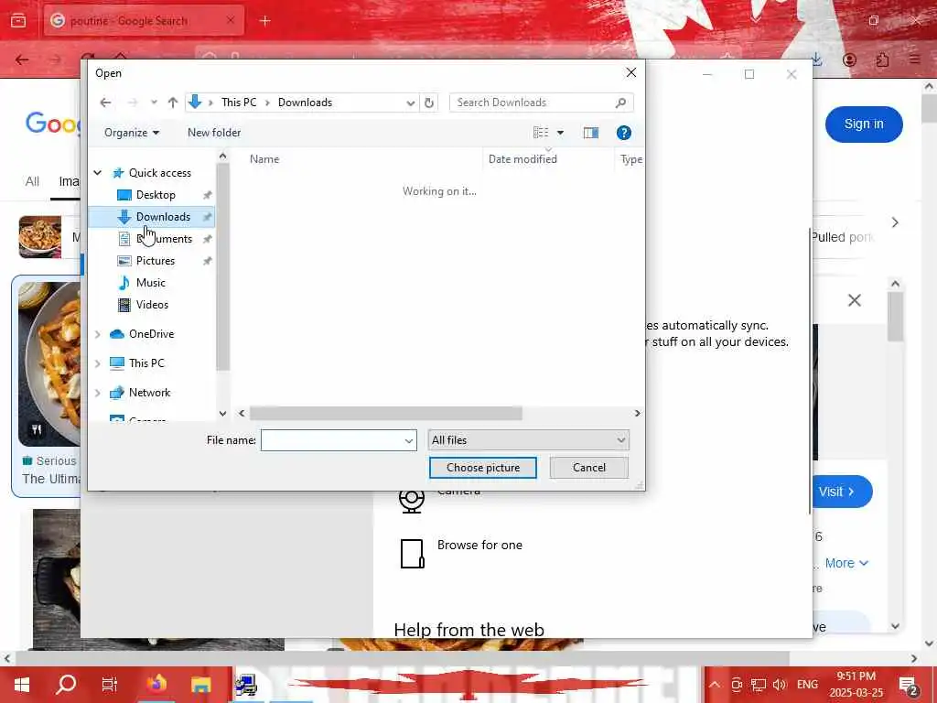This screenshot has height=703, width=937.
Task: Go back in the Open dialog
Action: click(x=105, y=103)
